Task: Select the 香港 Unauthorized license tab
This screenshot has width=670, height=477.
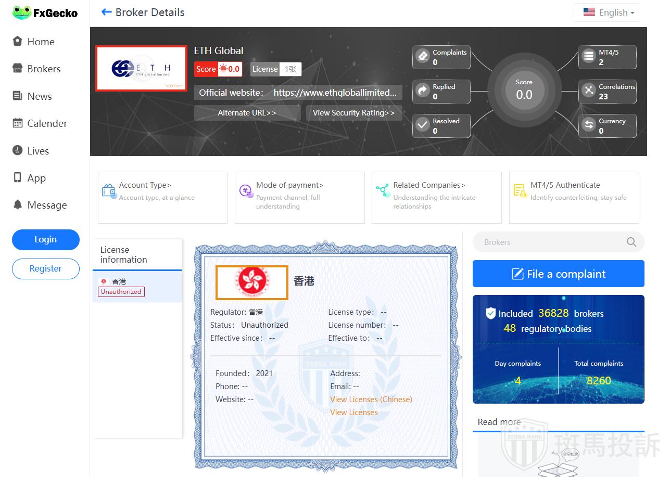Action: (x=137, y=287)
